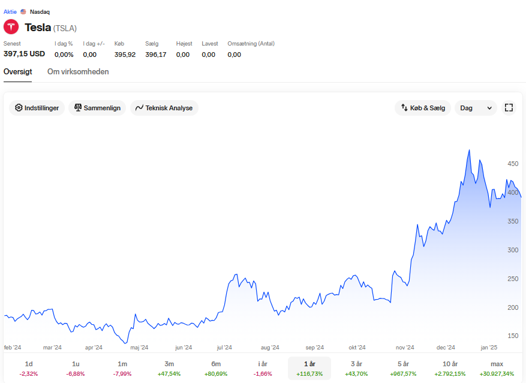Click the latest price 397,15 USD
This screenshot has width=526, height=383.
pos(24,54)
